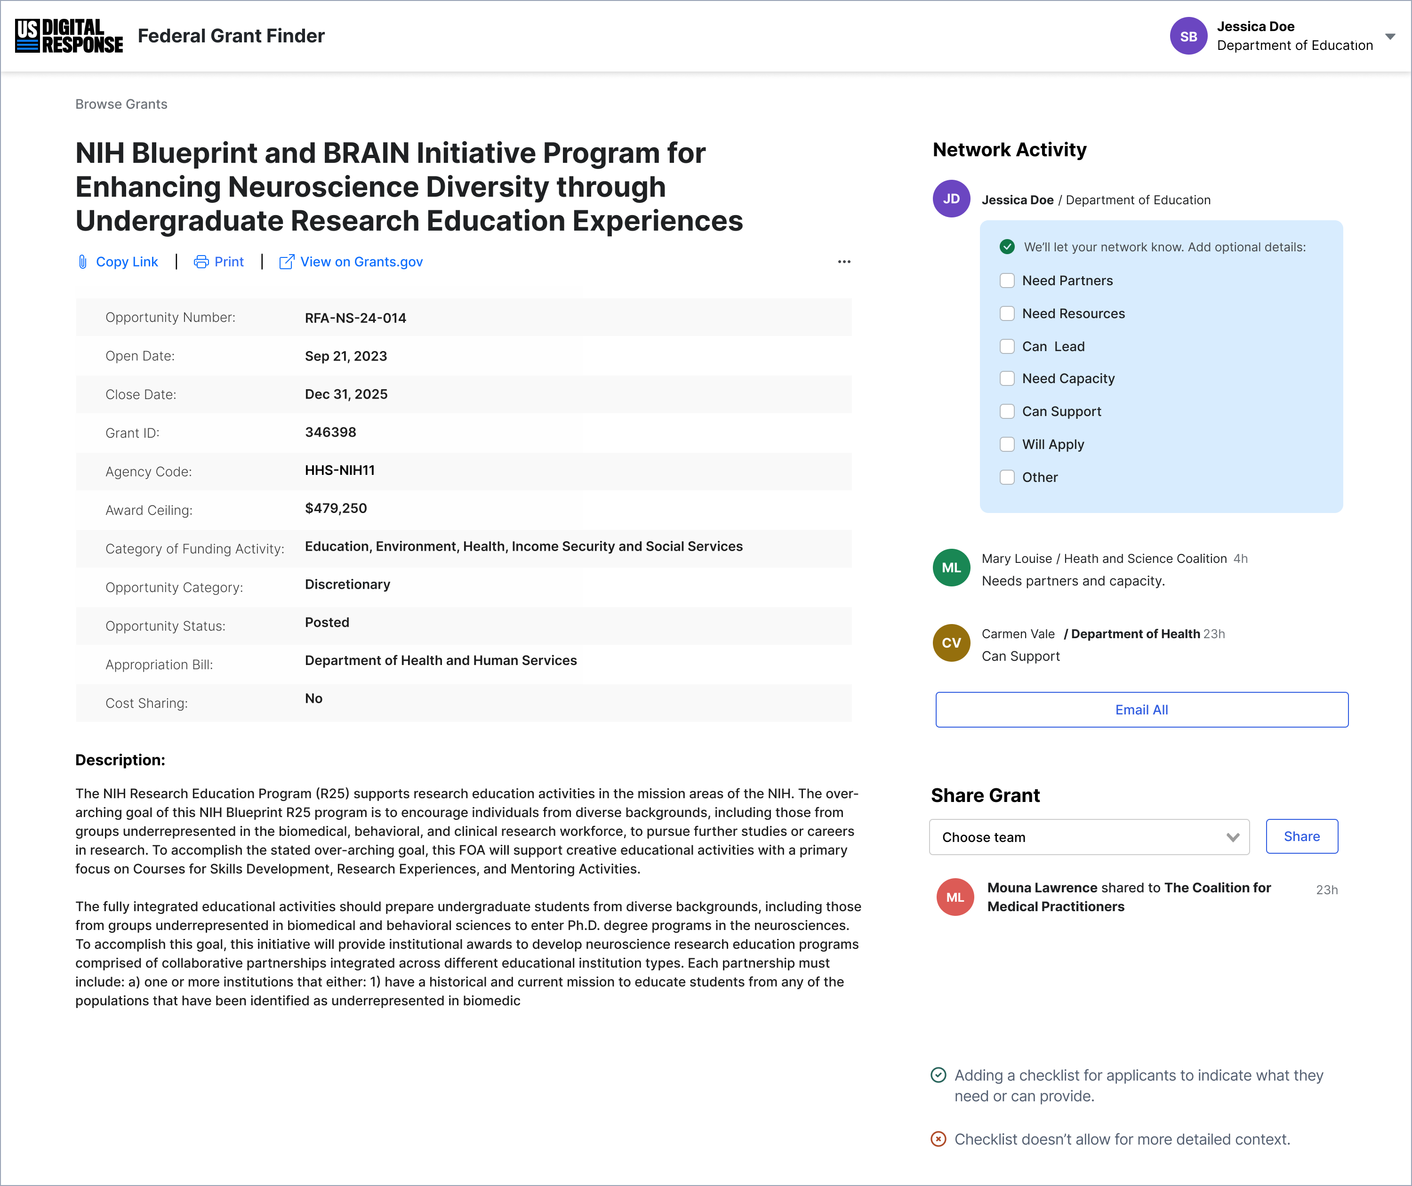The image size is (1412, 1186).
Task: Click 'Needs partners and capacity.' message
Action: tap(1073, 581)
